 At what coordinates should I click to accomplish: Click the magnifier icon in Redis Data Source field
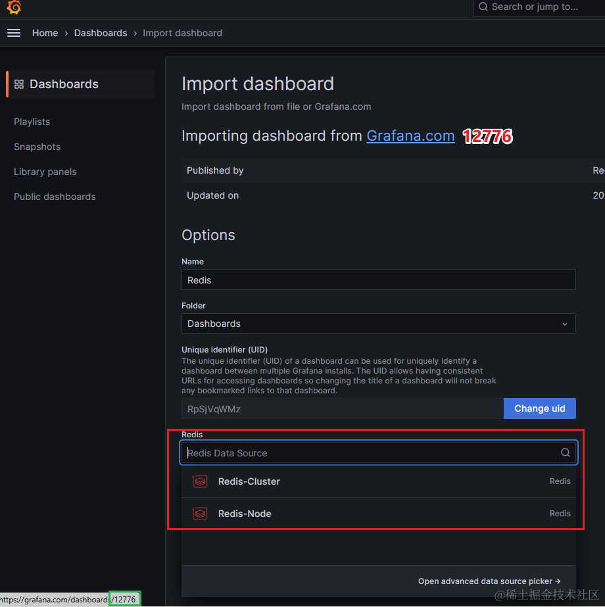pos(565,452)
